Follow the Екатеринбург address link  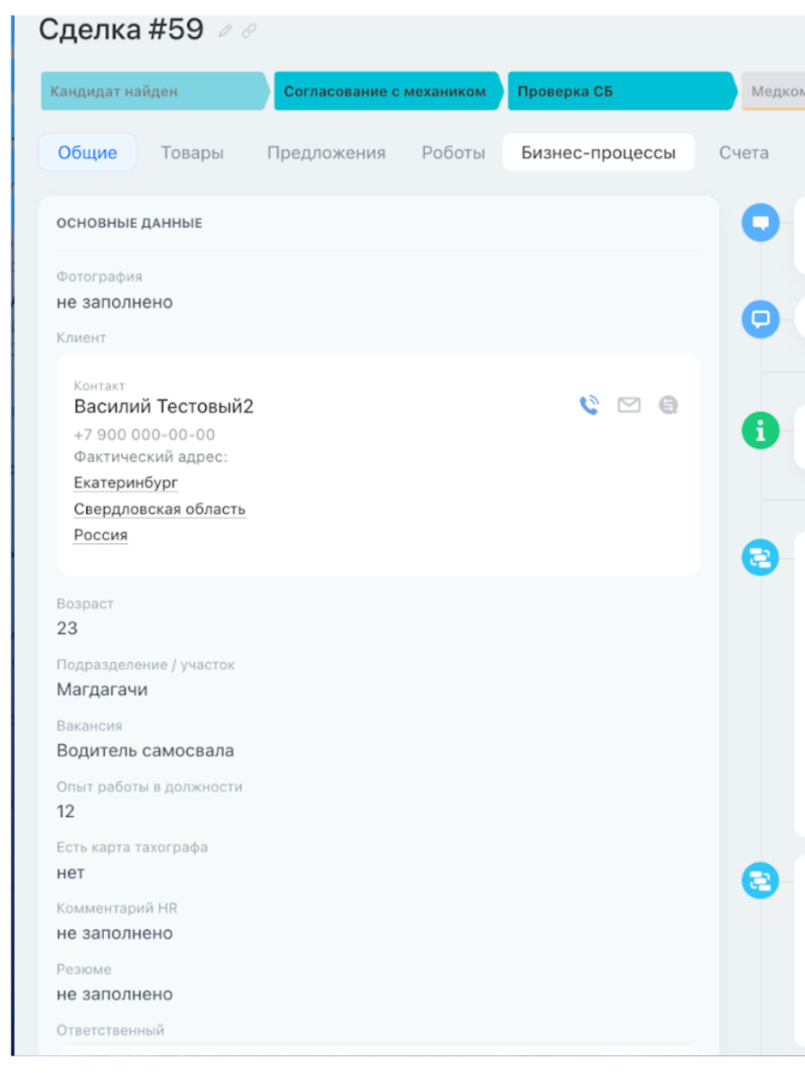[x=126, y=483]
